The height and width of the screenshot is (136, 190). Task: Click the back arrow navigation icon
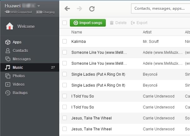[67, 9]
